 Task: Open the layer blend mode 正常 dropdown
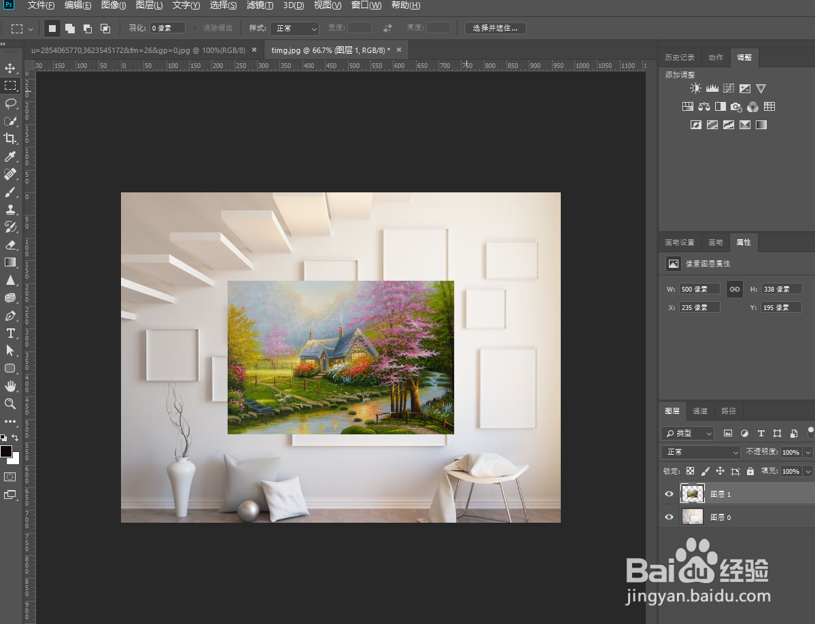click(701, 452)
